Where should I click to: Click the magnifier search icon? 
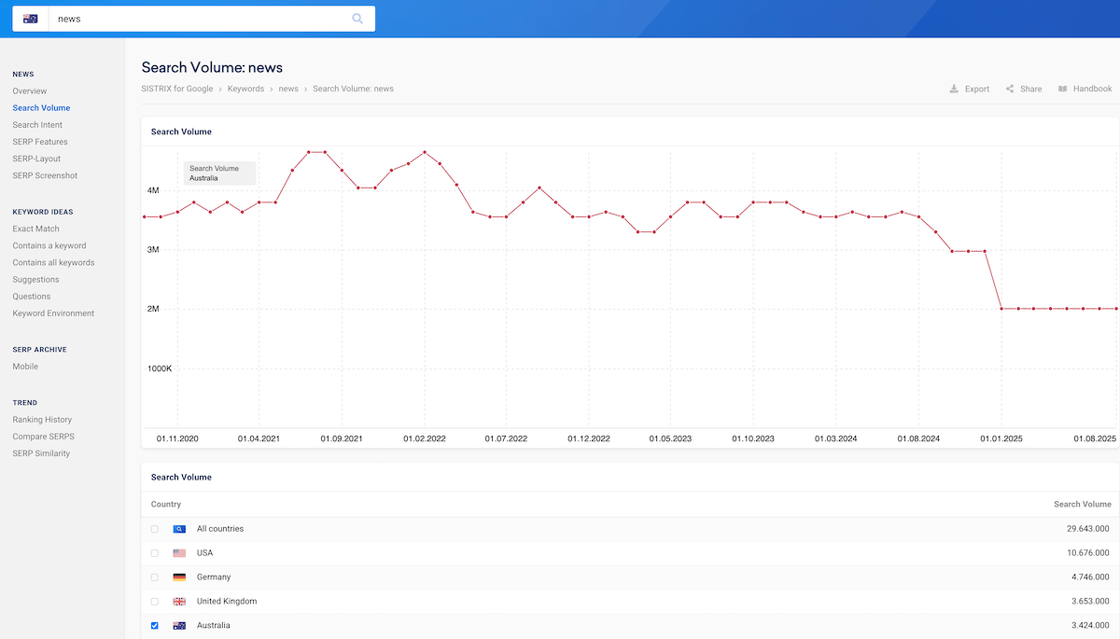pos(357,18)
